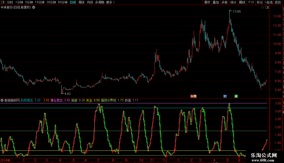
Task: Select the 日线 daily period
Action: pyautogui.click(x=73, y=2)
